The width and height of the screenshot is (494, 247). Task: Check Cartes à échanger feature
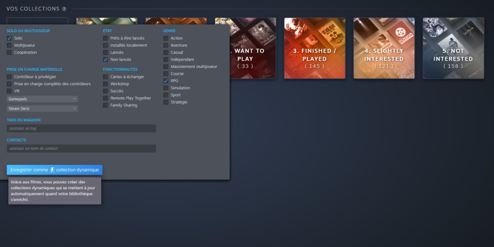tap(106, 77)
